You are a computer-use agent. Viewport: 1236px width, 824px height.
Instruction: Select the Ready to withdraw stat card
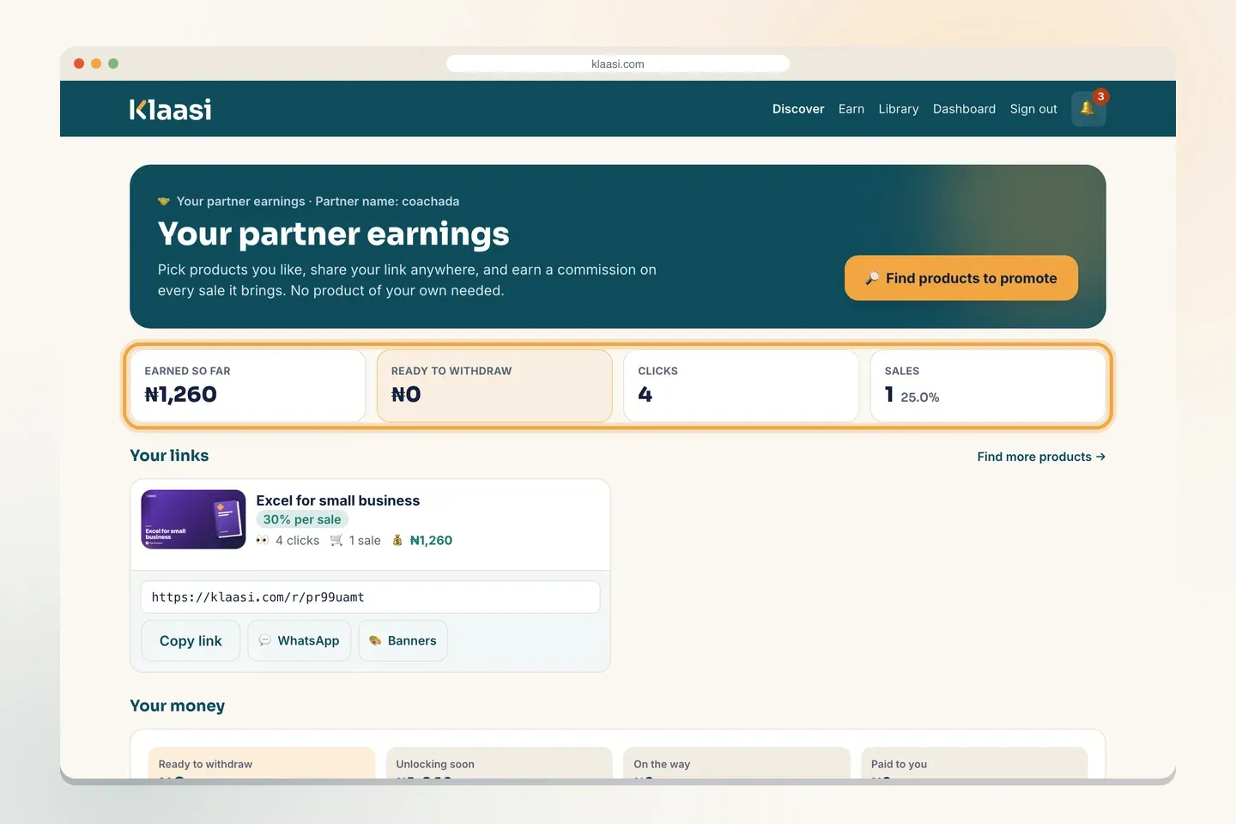pyautogui.click(x=494, y=385)
